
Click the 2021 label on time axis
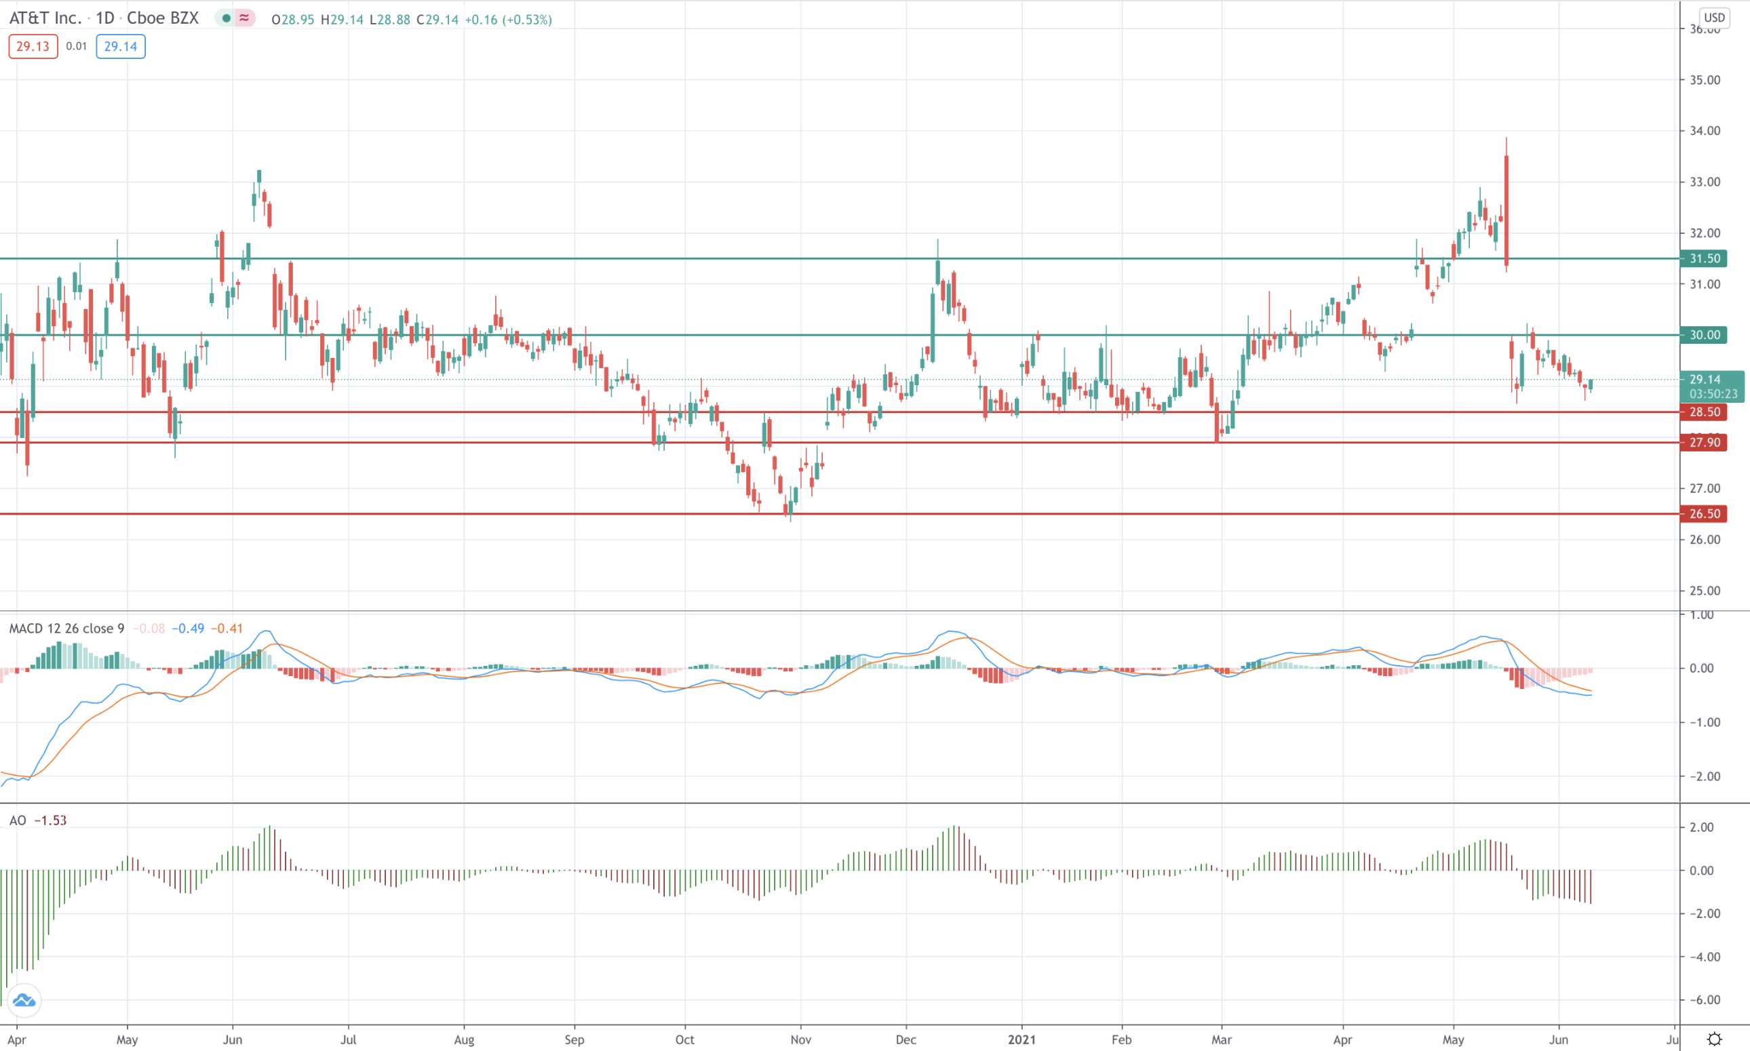click(1022, 1039)
